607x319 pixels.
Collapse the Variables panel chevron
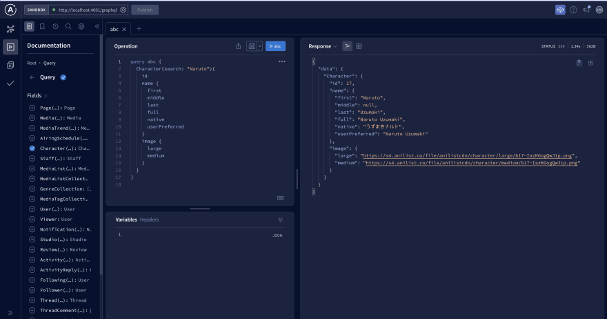coord(280,220)
